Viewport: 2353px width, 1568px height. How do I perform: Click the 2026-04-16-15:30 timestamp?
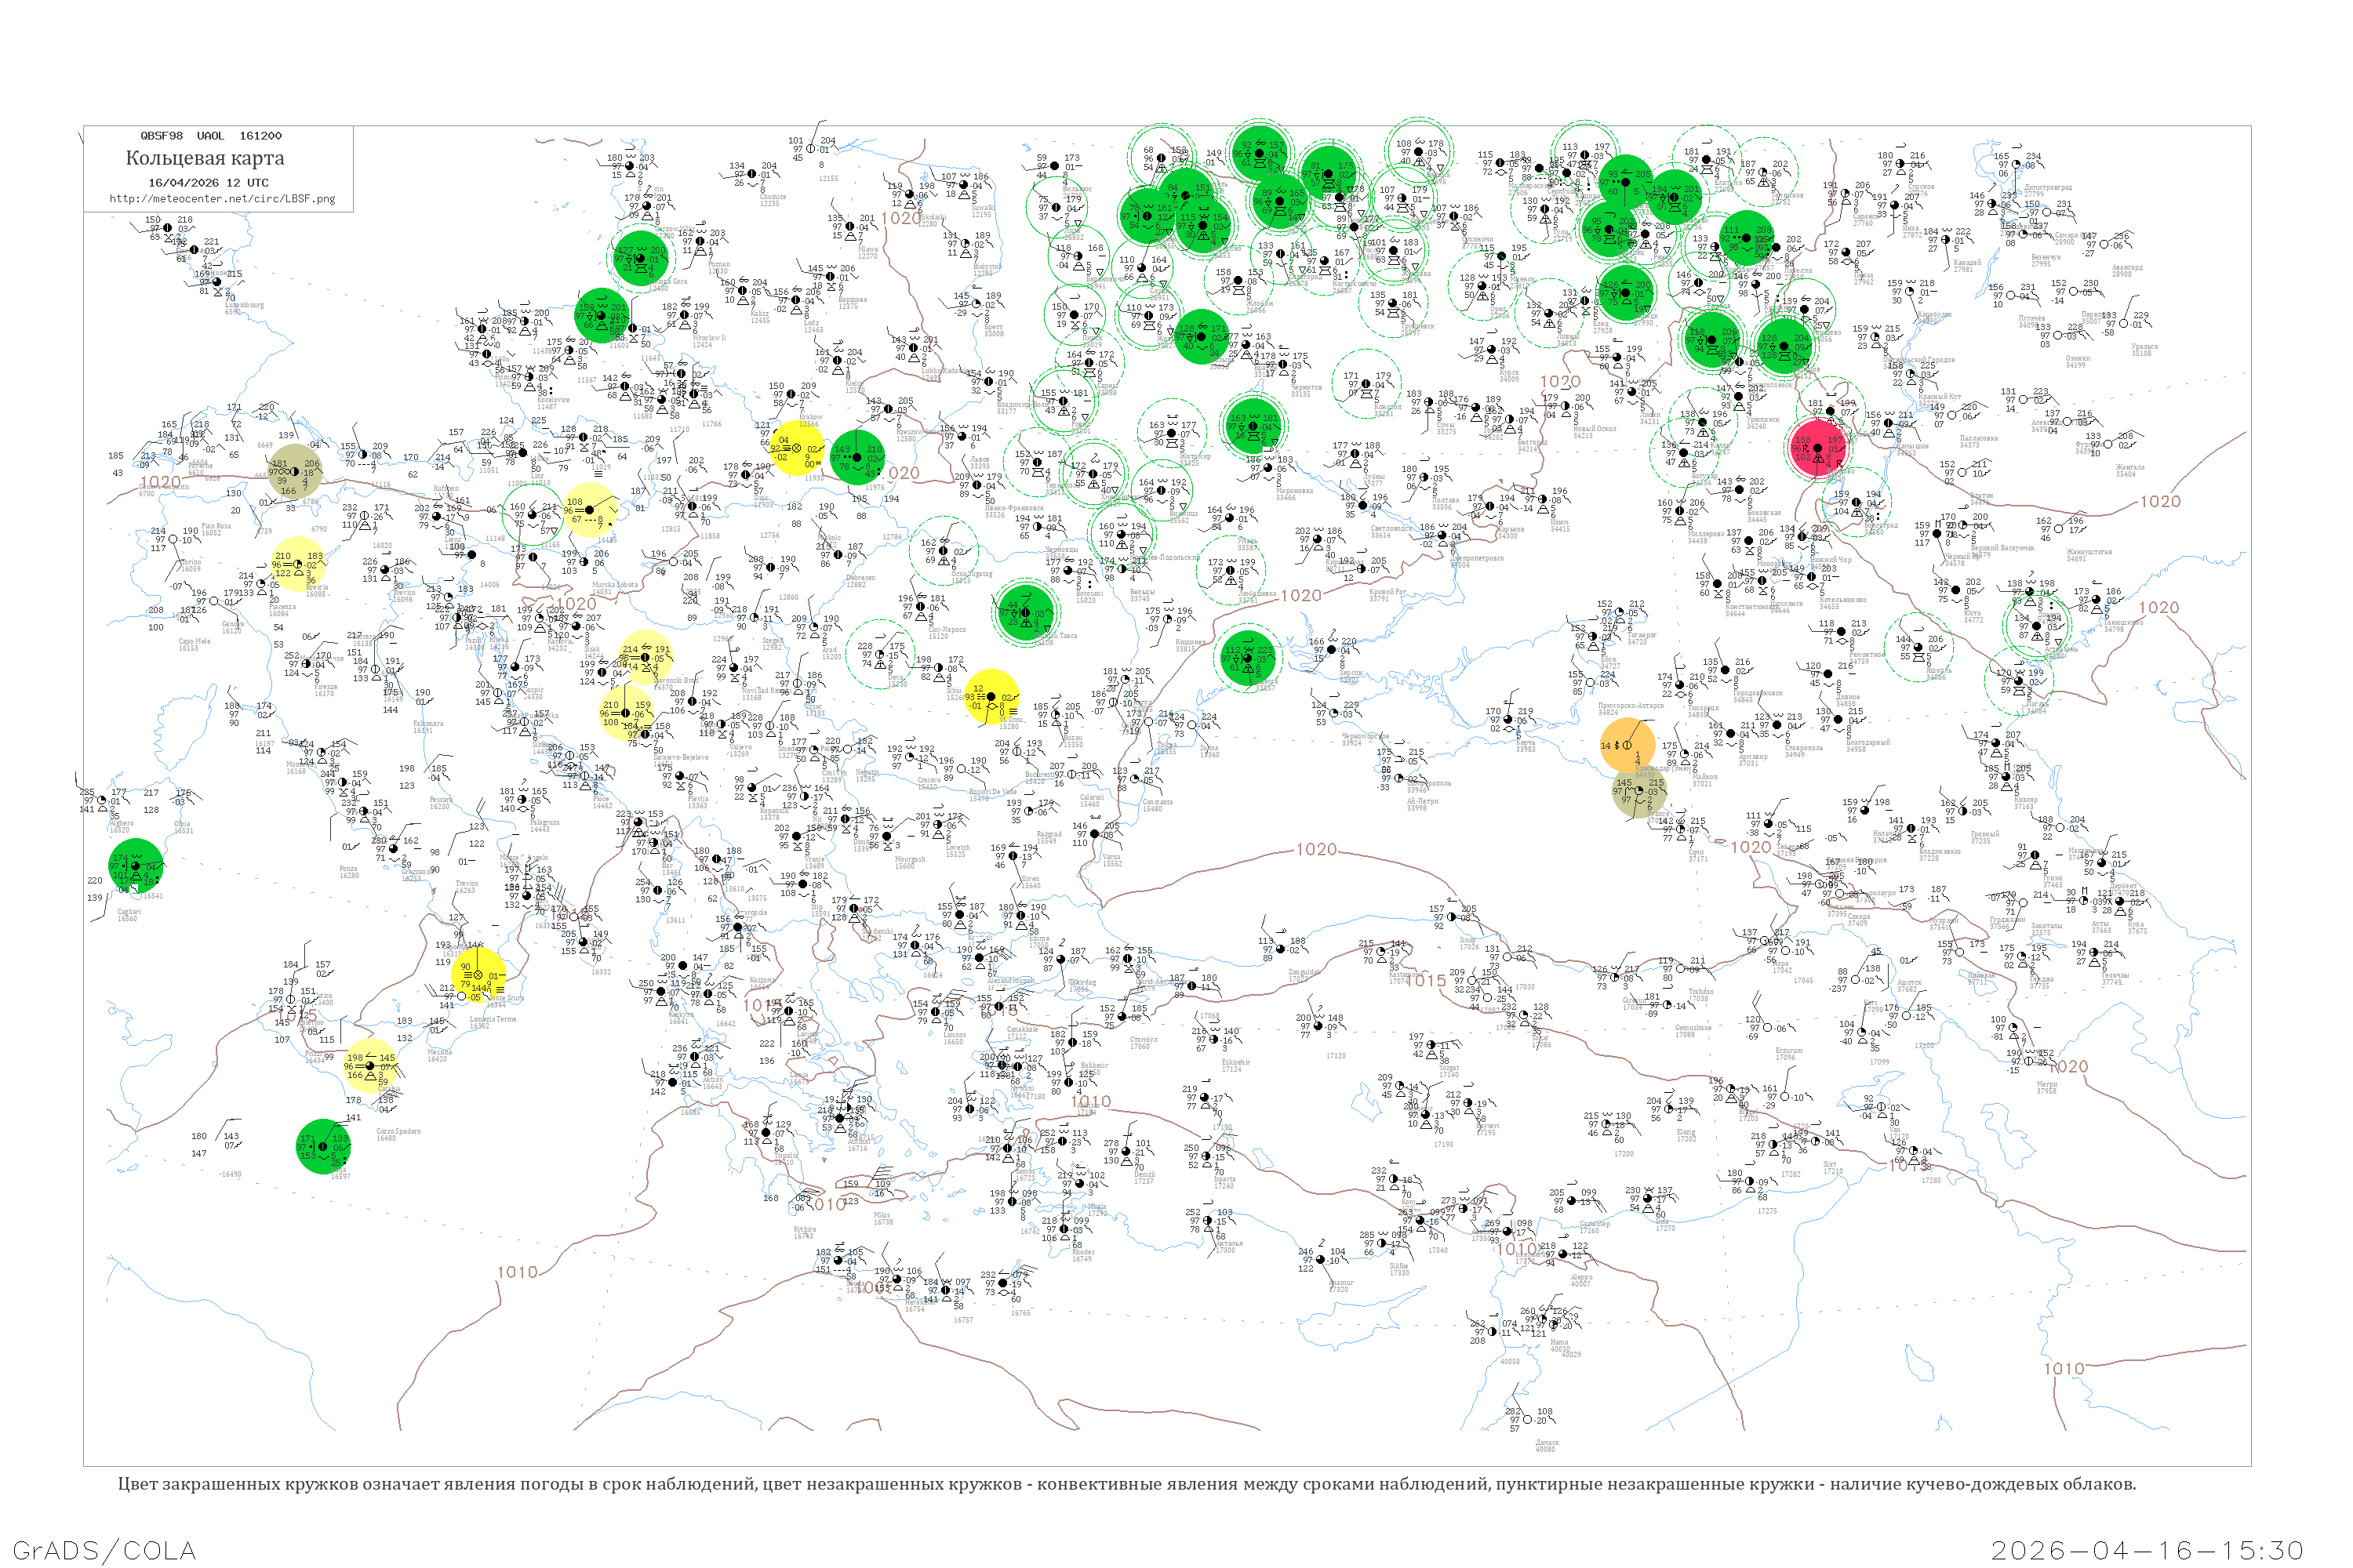(x=2147, y=1550)
